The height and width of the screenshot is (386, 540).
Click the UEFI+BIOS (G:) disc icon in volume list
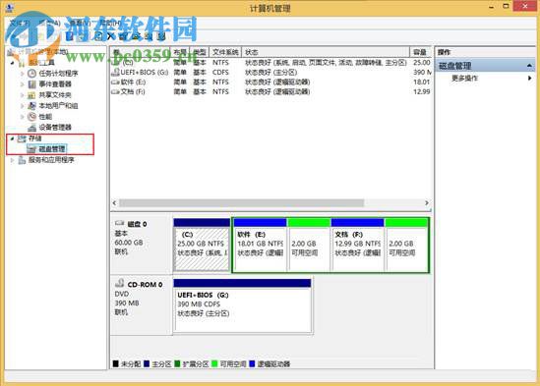tap(115, 73)
